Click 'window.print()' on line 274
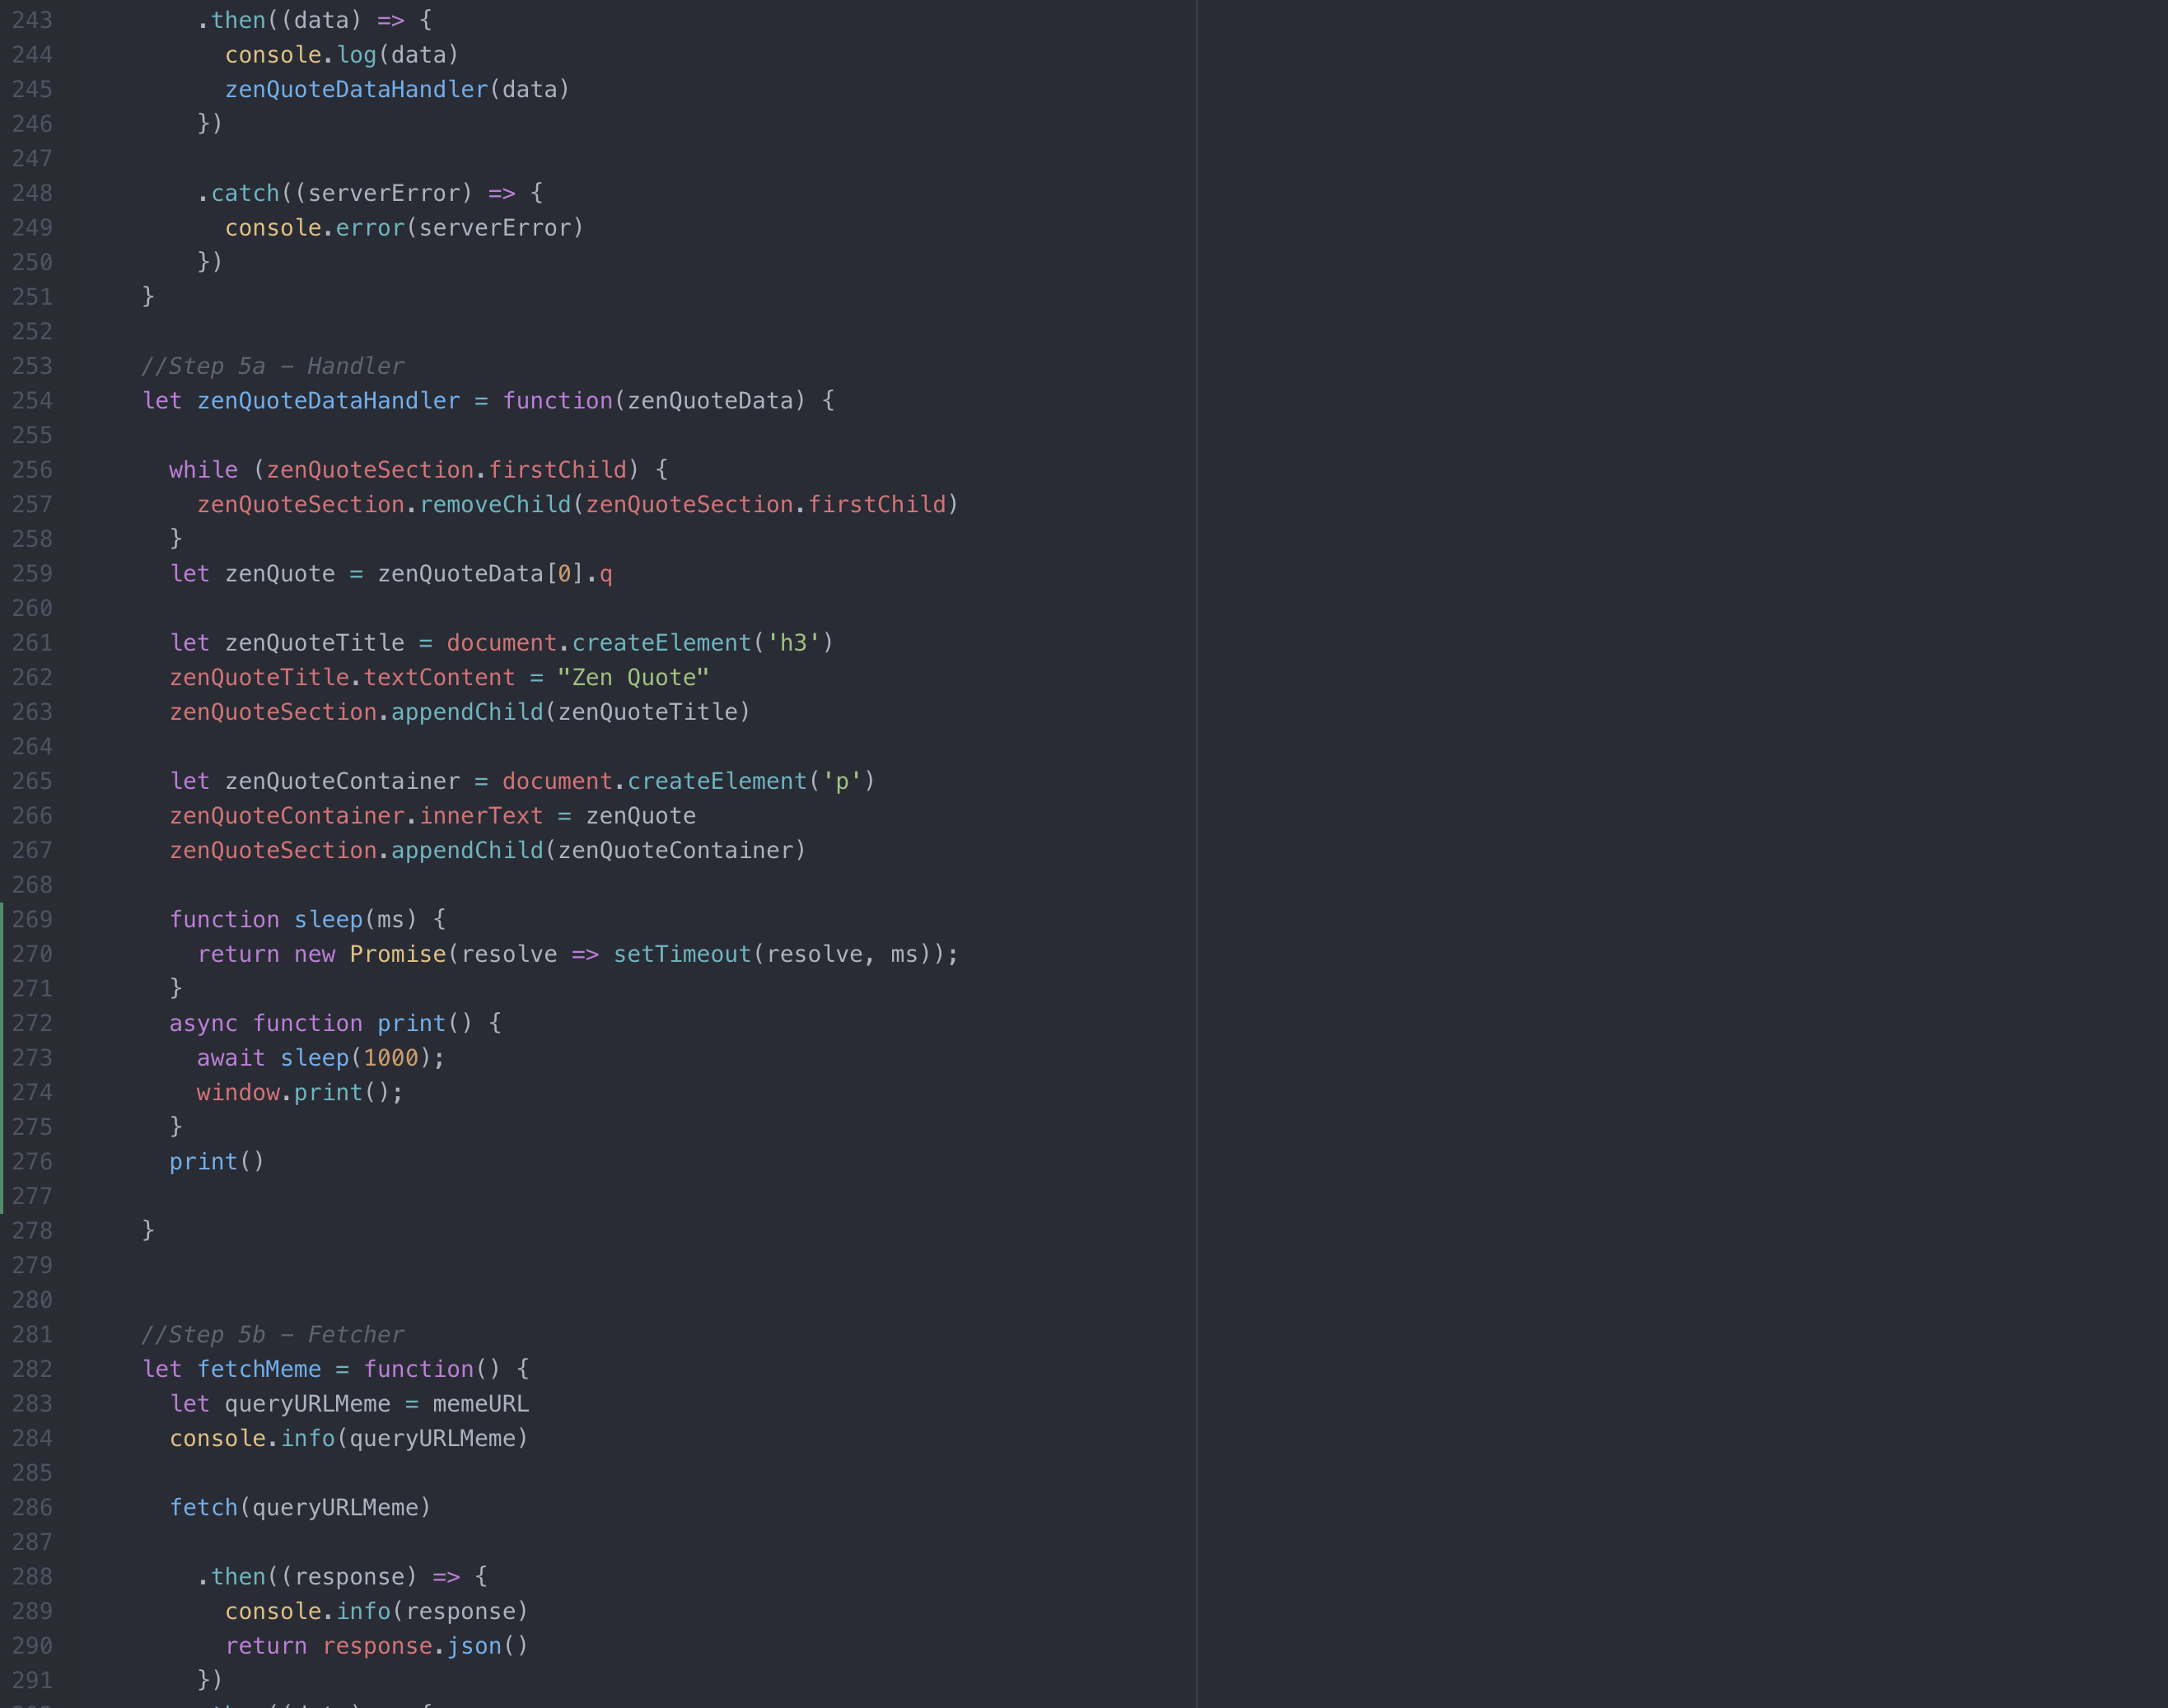 click(x=294, y=1093)
